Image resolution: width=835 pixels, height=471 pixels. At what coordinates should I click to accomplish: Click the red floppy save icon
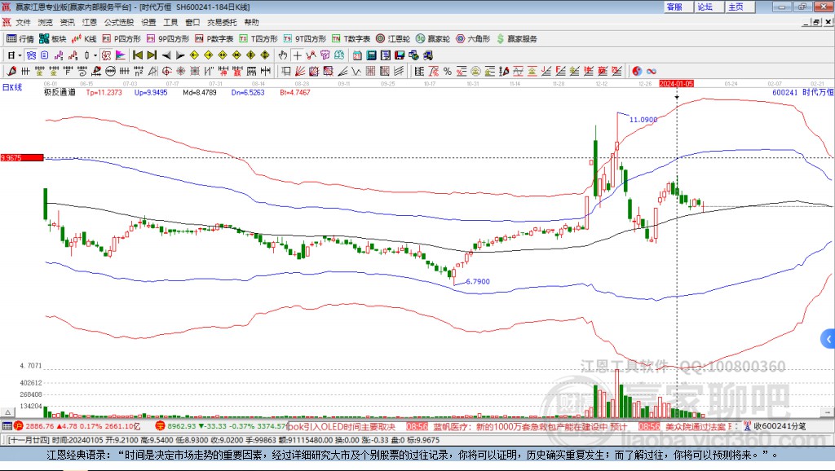click(399, 55)
